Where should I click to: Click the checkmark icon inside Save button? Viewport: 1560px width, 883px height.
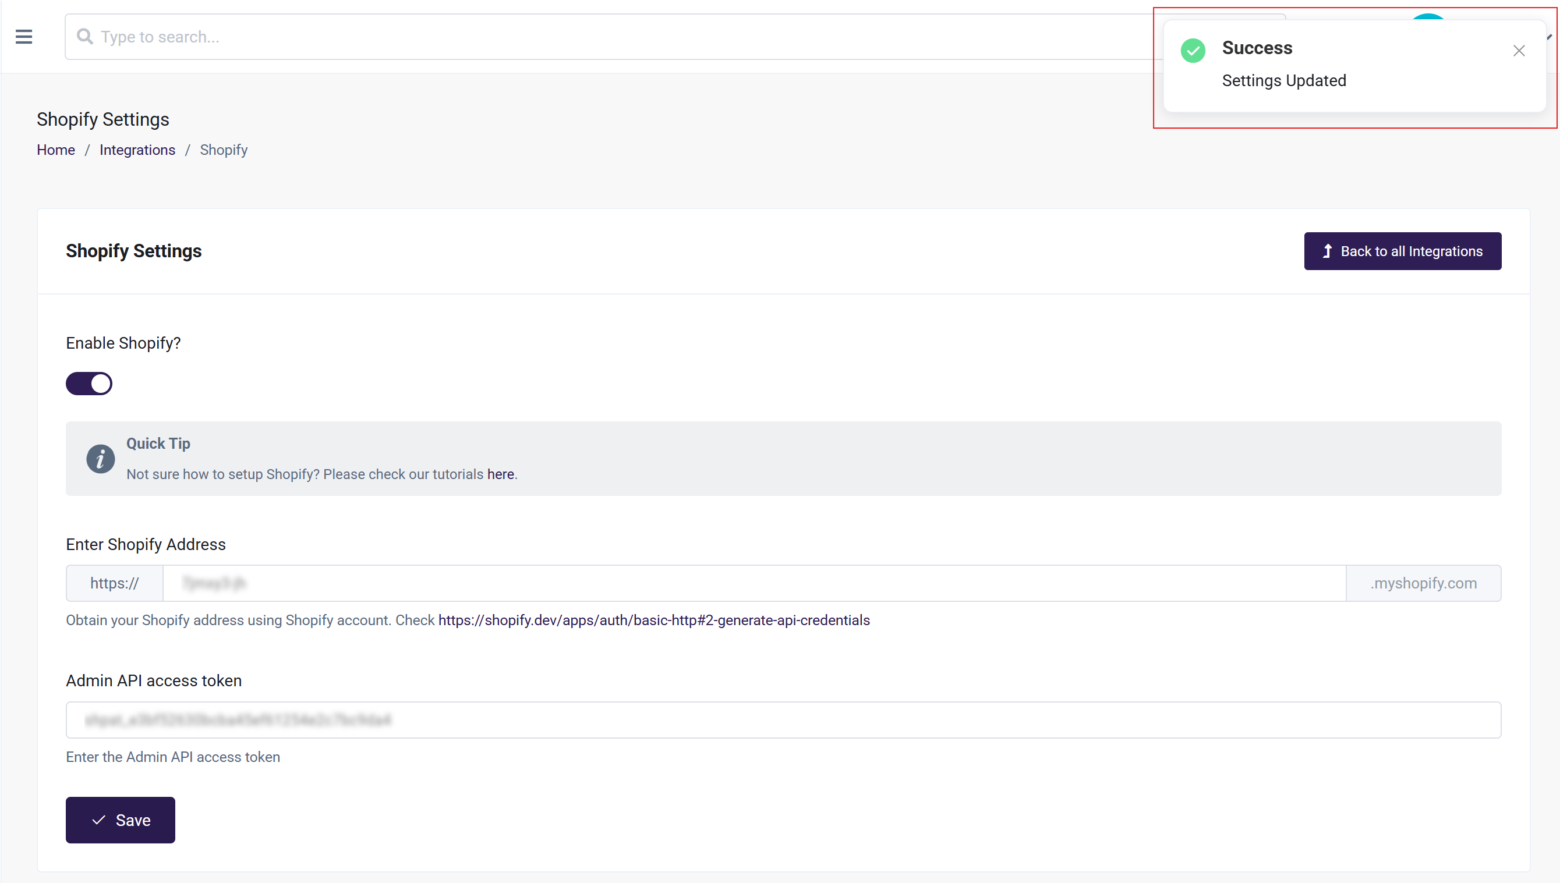(x=98, y=820)
